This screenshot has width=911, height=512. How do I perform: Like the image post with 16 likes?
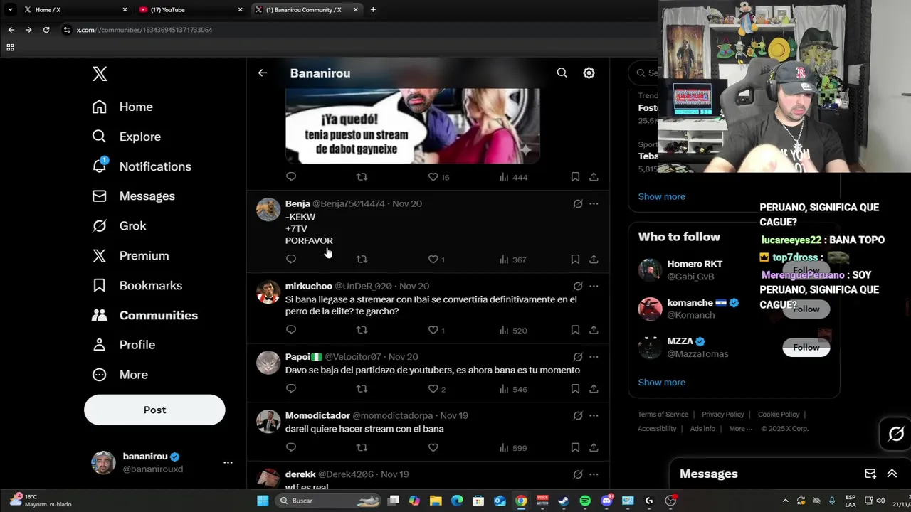(x=433, y=176)
